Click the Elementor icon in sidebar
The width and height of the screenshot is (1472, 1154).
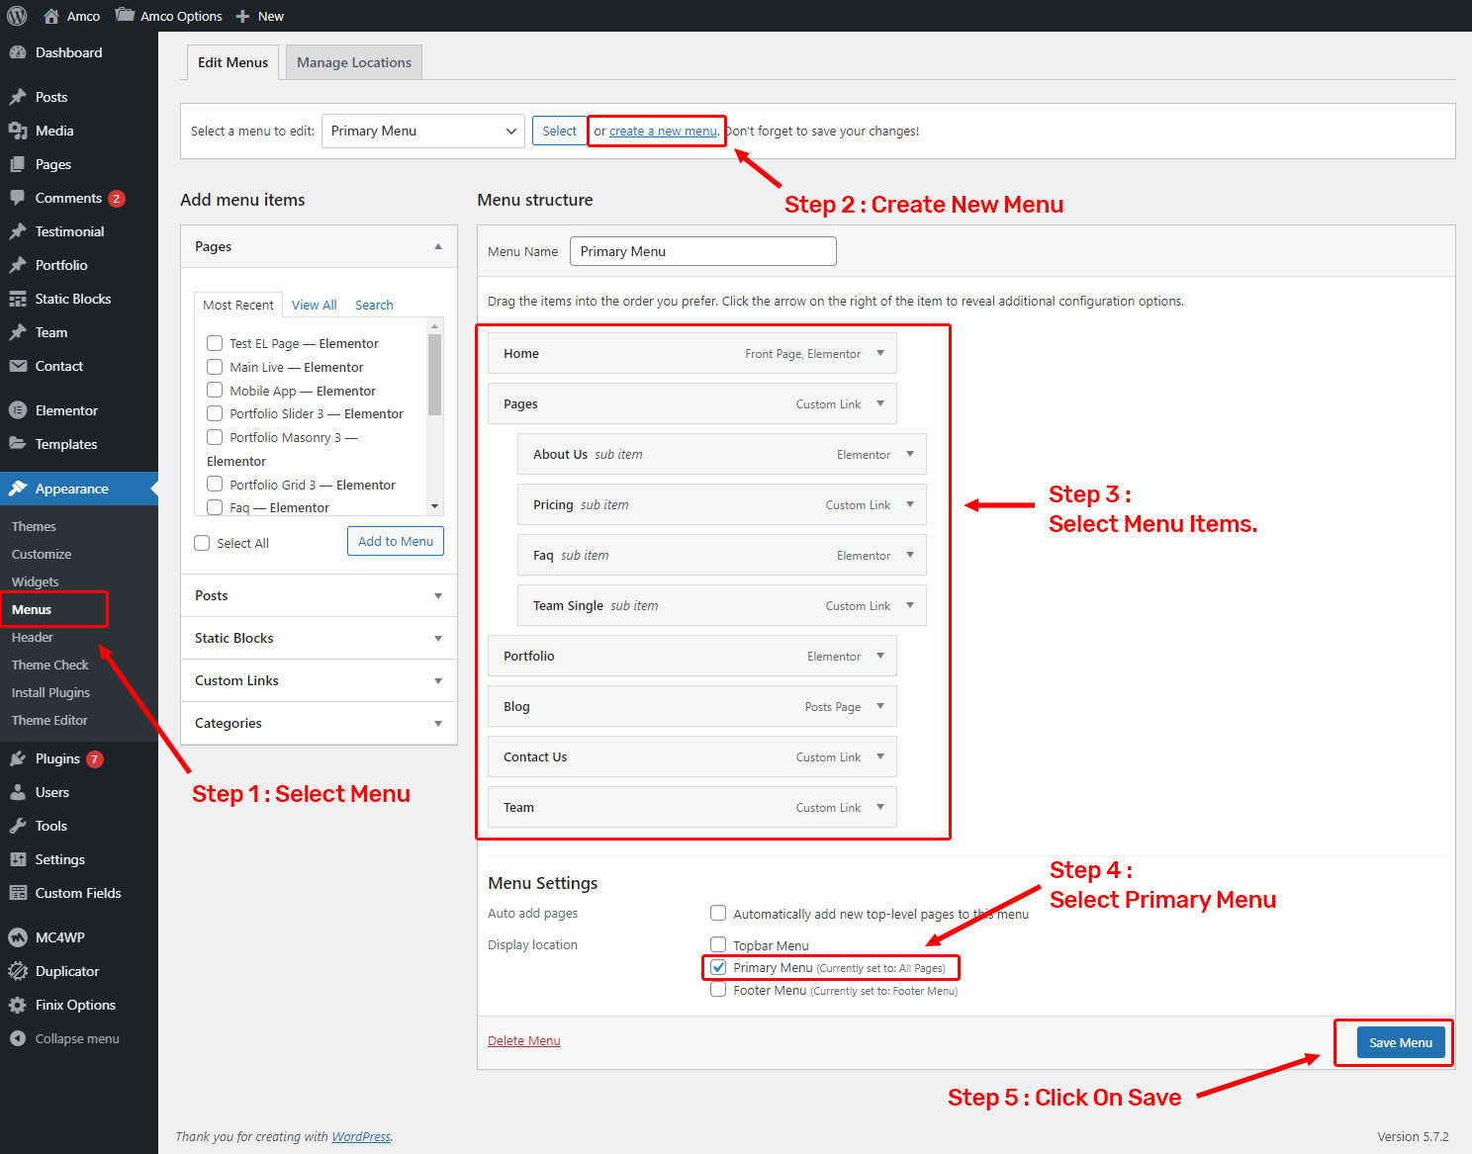tap(18, 410)
